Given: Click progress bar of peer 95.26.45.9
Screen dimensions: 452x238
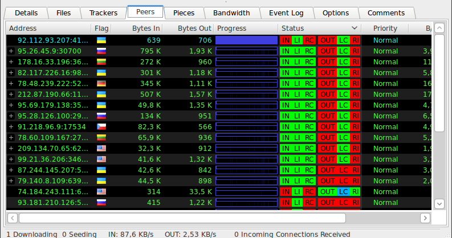Looking at the screenshot, I should (x=246, y=51).
